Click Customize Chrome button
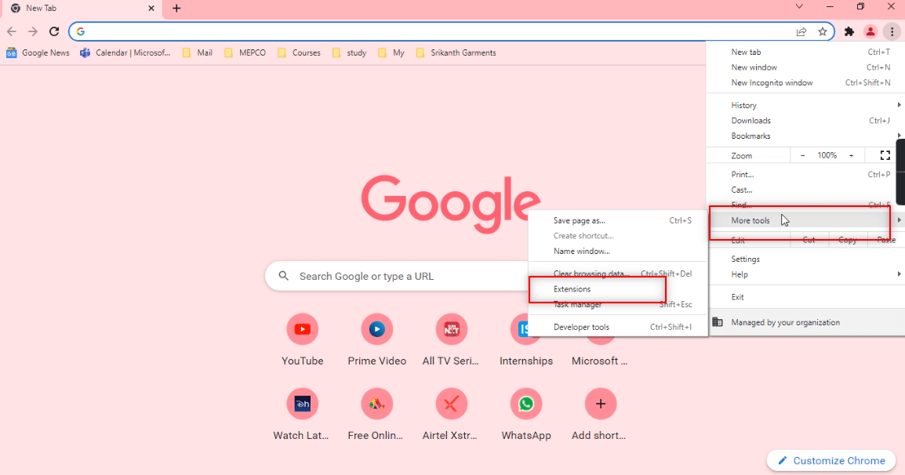Screen dimensions: 905x475 point(831,461)
